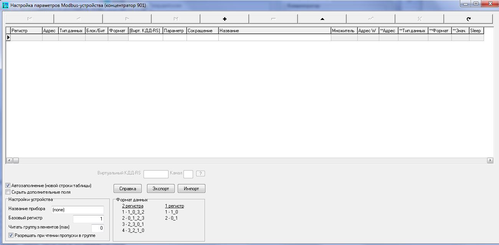Click the Название column header
The height and width of the screenshot is (245, 499).
coord(274,31)
